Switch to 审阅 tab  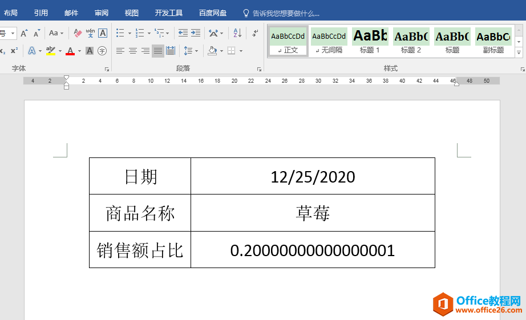pyautogui.click(x=102, y=13)
